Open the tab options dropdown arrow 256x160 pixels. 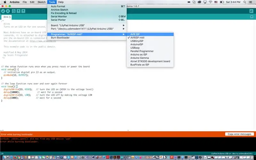[252, 17]
